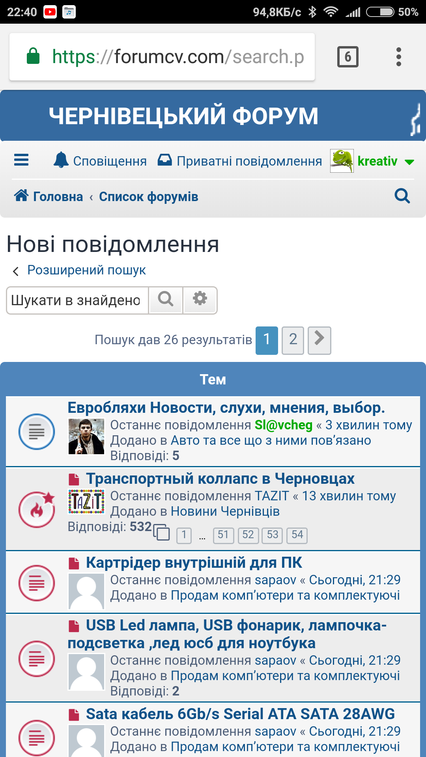426x757 pixels.
Task: Select results page 2
Action: pos(293,340)
